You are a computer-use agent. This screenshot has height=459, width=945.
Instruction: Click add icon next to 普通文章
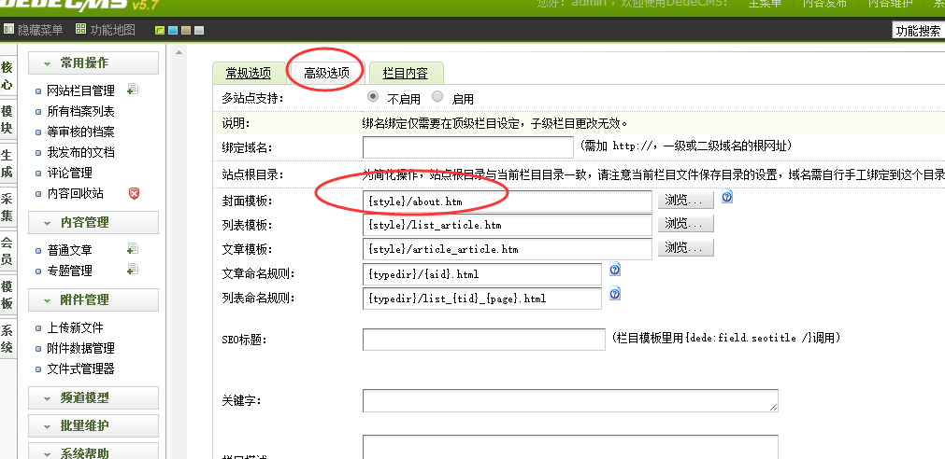[x=133, y=248]
